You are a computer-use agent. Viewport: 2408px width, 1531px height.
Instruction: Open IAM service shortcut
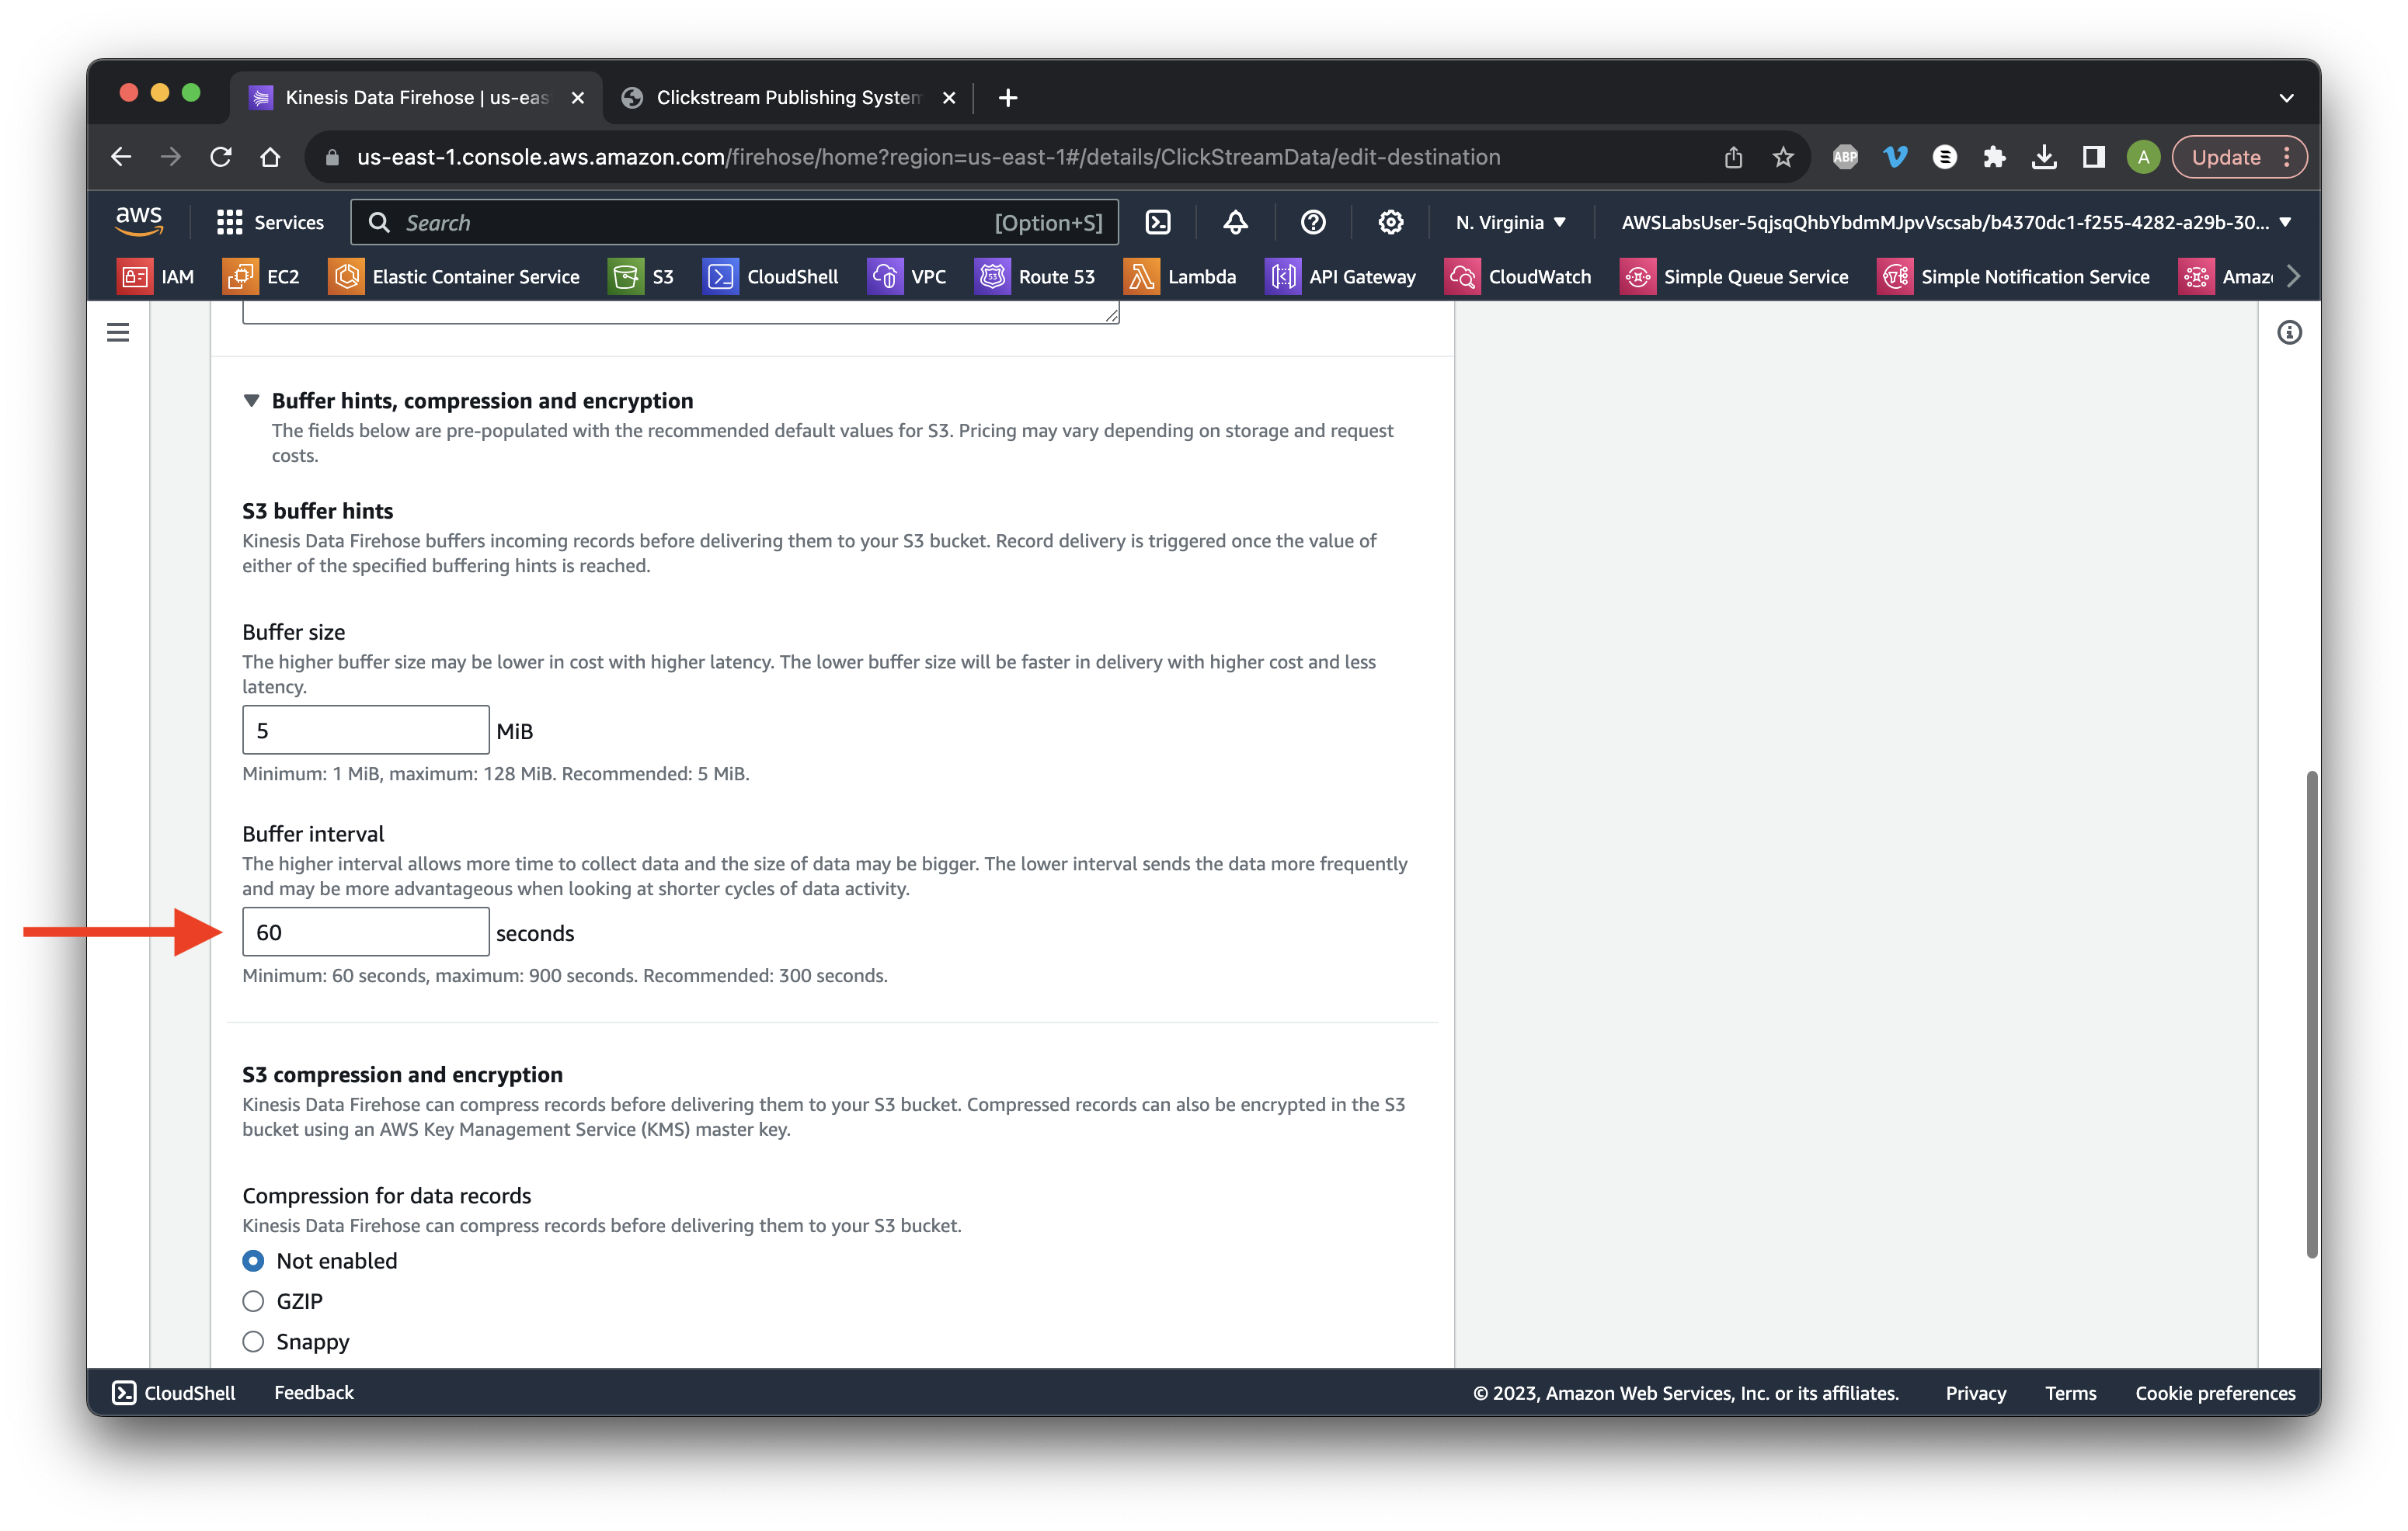(x=157, y=277)
